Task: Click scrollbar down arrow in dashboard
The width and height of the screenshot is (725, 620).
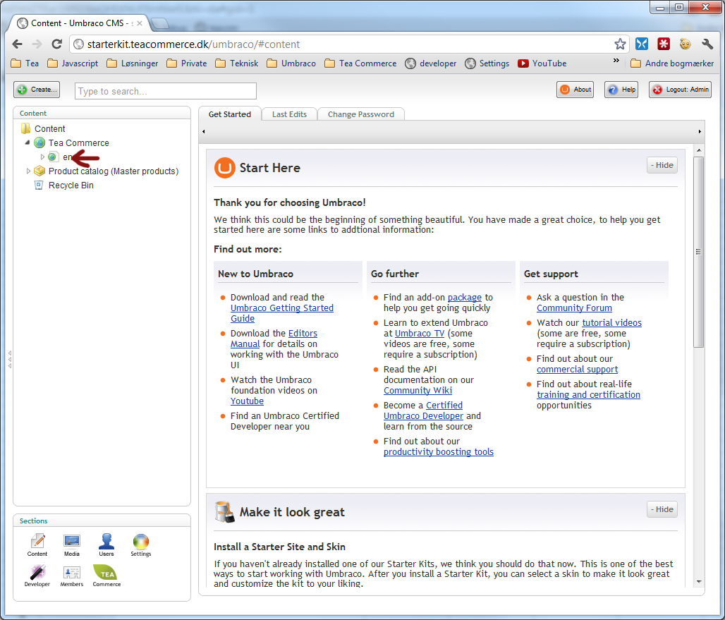Action: coord(699,582)
